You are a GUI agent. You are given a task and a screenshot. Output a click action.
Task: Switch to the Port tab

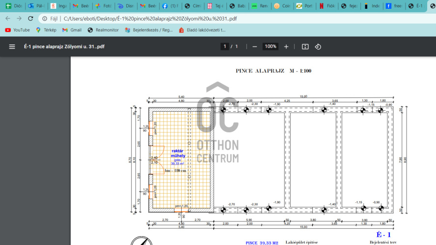tap(305, 6)
